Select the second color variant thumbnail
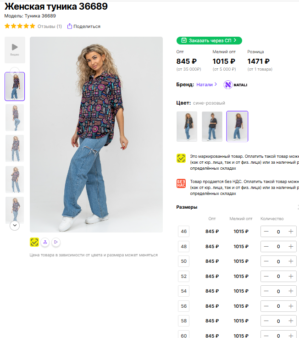The height and width of the screenshot is (338, 299). pyautogui.click(x=212, y=127)
